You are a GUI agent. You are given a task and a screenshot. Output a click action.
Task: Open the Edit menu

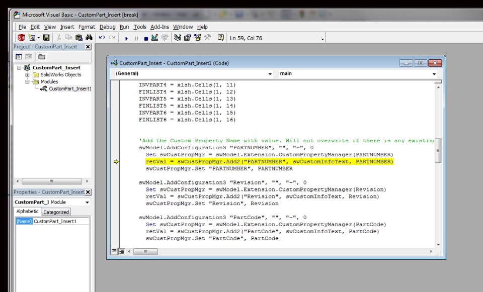point(35,27)
